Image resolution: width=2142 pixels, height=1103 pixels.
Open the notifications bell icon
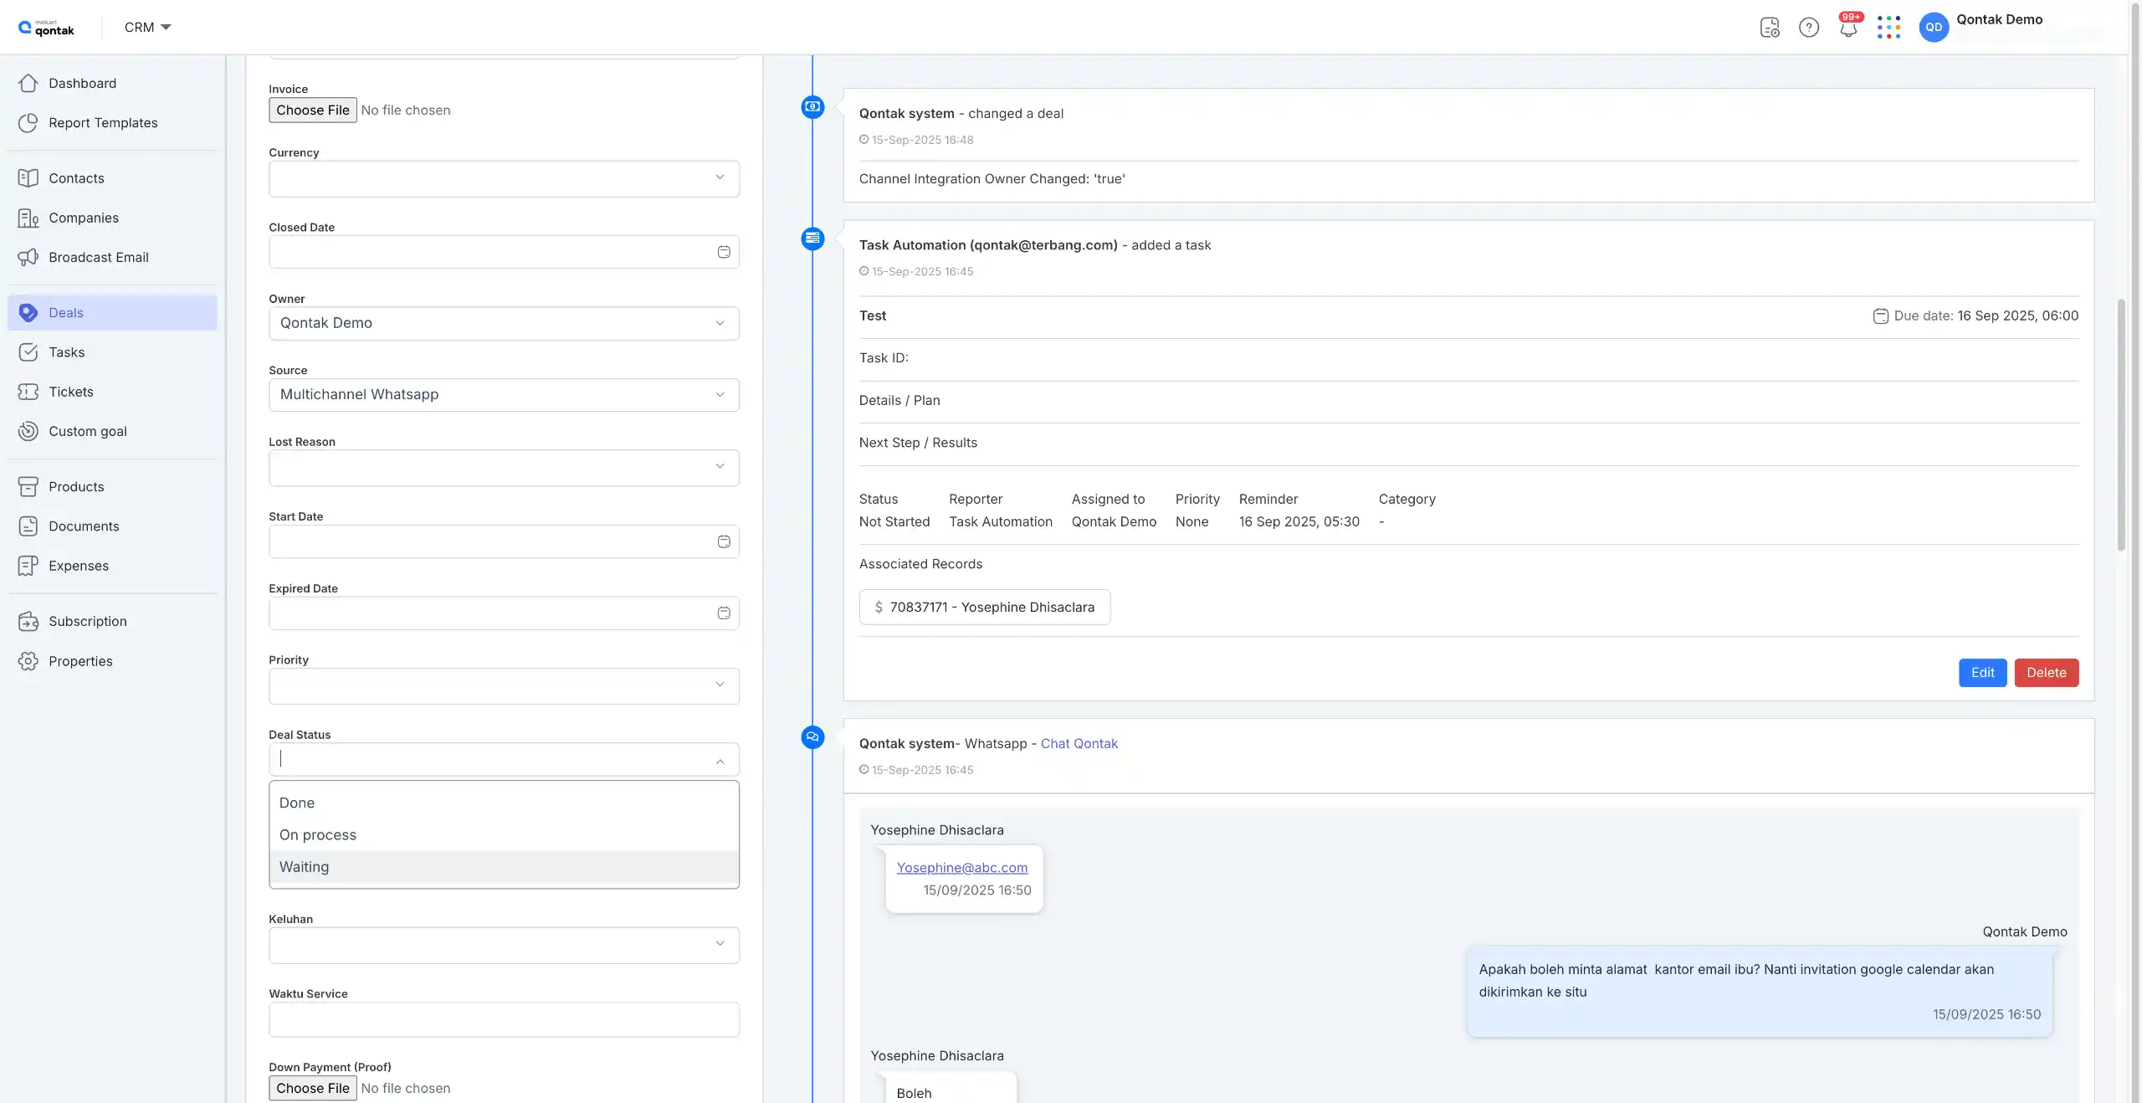coord(1847,28)
